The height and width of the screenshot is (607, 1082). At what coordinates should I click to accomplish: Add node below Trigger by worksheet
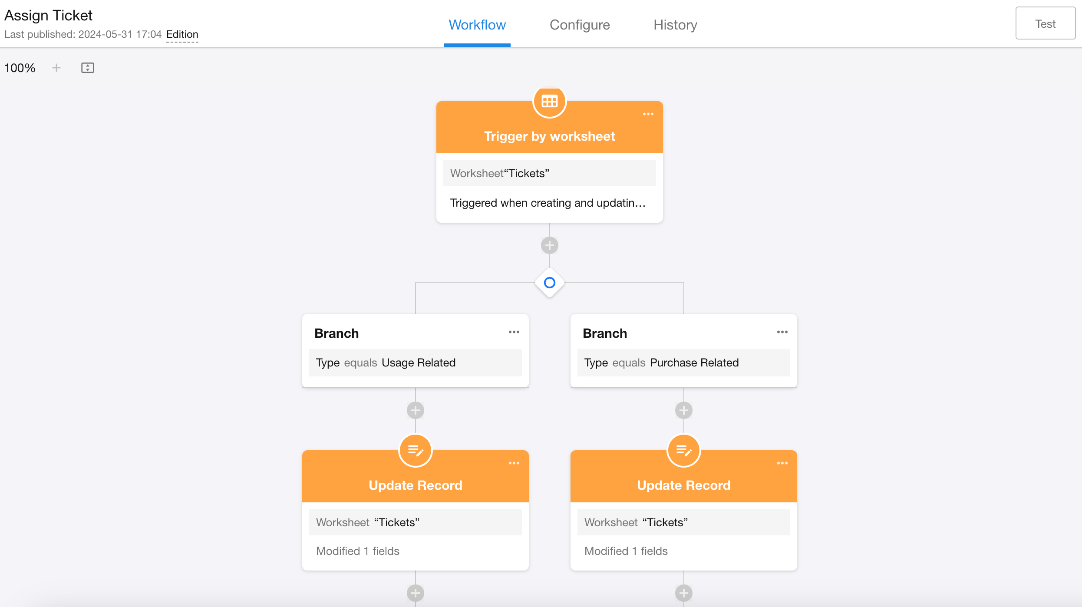coord(549,245)
